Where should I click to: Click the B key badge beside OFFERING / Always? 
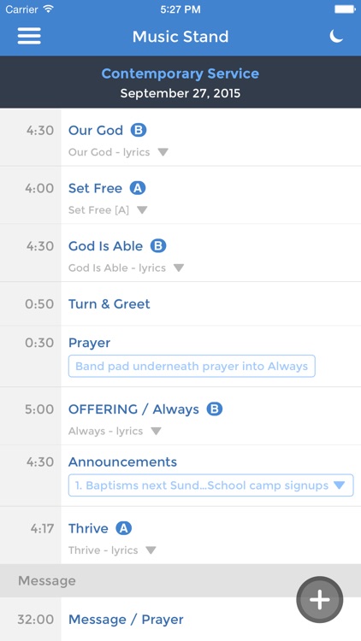(215, 409)
